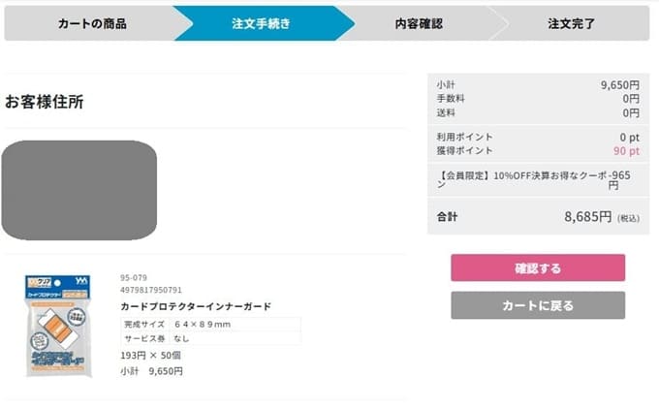The height and width of the screenshot is (408, 659).
Task: Select the 注文手続き step tab
Action: click(x=261, y=23)
